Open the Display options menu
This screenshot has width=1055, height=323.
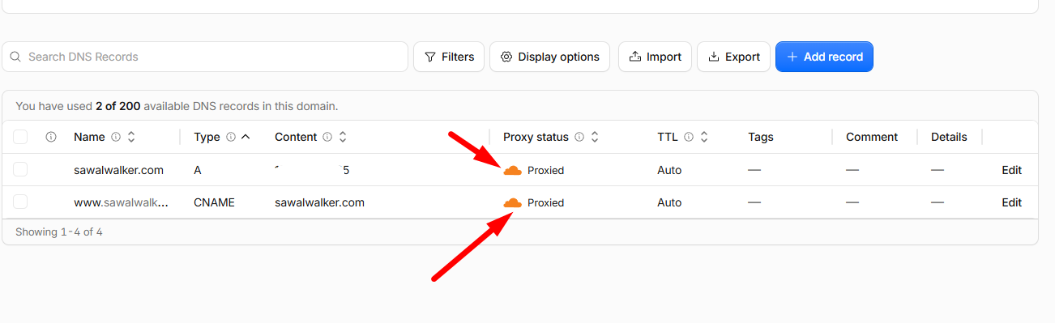pyautogui.click(x=549, y=57)
